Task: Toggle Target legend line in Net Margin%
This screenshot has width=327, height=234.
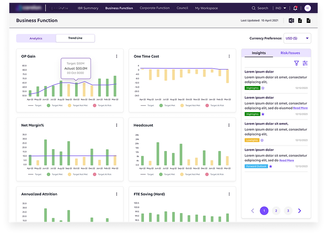Action: [x=35, y=174]
